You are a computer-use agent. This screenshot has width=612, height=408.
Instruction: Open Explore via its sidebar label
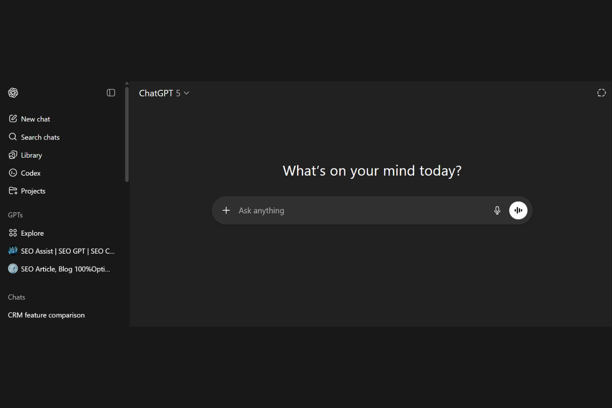(32, 233)
